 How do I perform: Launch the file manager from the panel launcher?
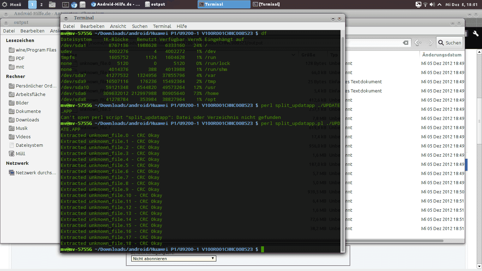(82, 5)
